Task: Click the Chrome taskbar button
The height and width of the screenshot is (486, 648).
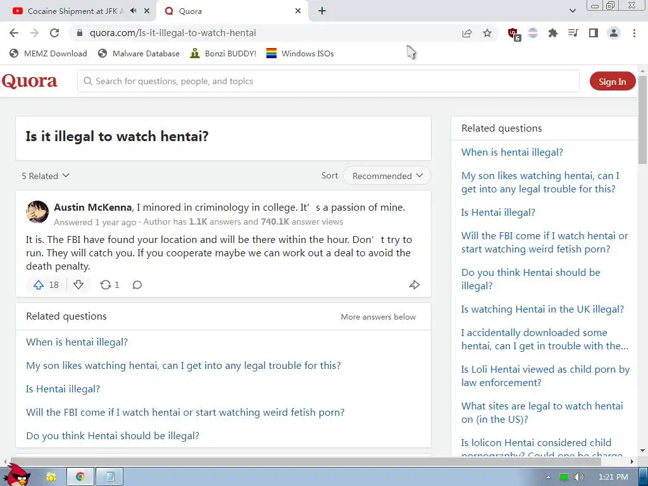Action: [80, 477]
